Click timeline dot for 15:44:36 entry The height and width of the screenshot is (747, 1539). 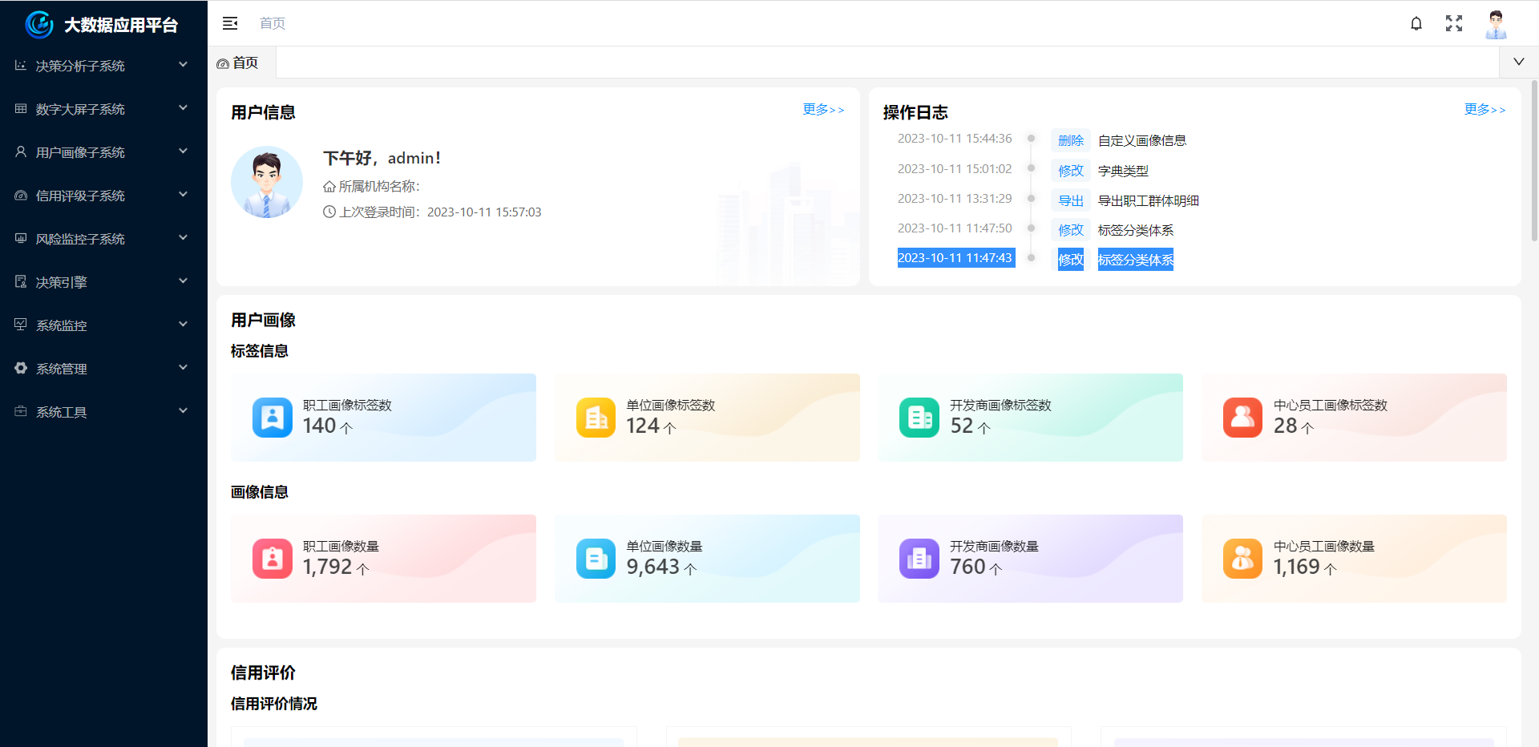point(1032,139)
